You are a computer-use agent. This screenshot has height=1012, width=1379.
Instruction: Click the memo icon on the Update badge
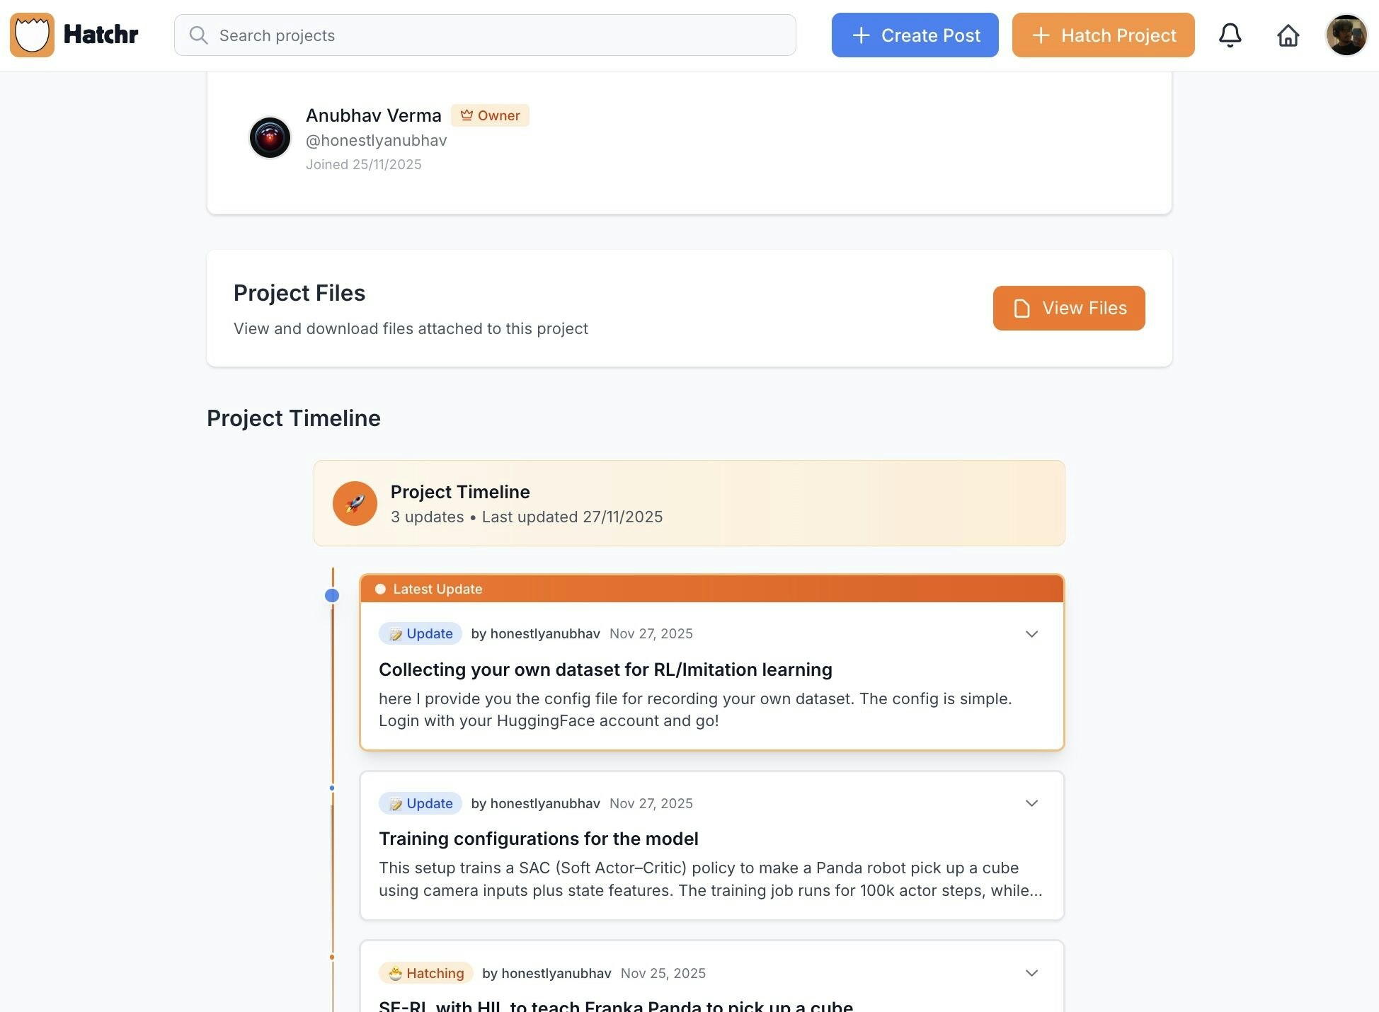(x=396, y=633)
